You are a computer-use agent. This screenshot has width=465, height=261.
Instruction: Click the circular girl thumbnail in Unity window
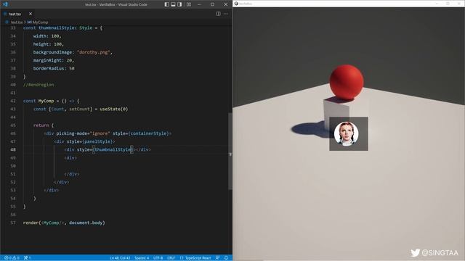tap(346, 133)
